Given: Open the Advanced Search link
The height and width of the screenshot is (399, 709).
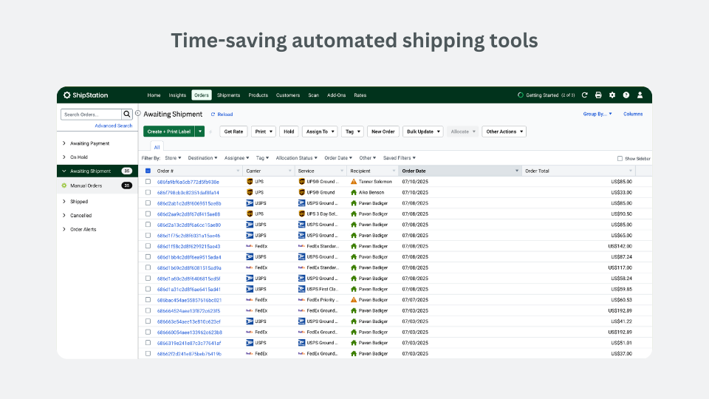Looking at the screenshot, I should [114, 126].
